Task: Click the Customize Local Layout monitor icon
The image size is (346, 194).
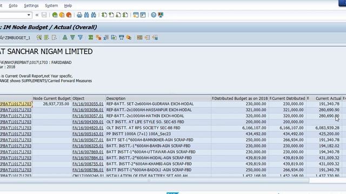Action: 161,15
